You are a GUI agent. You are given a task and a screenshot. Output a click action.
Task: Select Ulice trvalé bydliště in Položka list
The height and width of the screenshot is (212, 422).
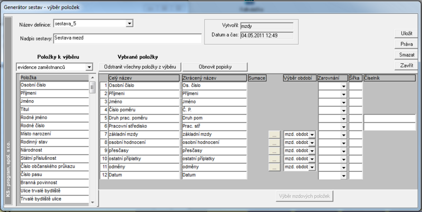pos(54,191)
